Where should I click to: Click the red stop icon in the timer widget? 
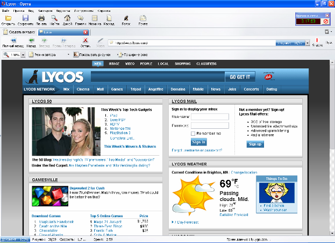pos(326,22)
